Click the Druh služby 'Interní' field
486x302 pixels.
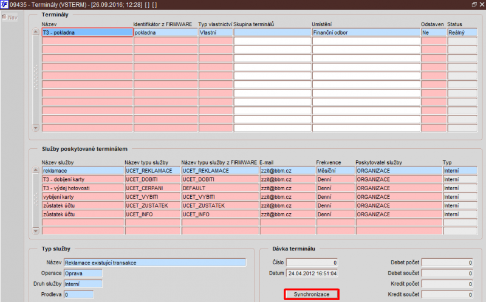point(83,284)
